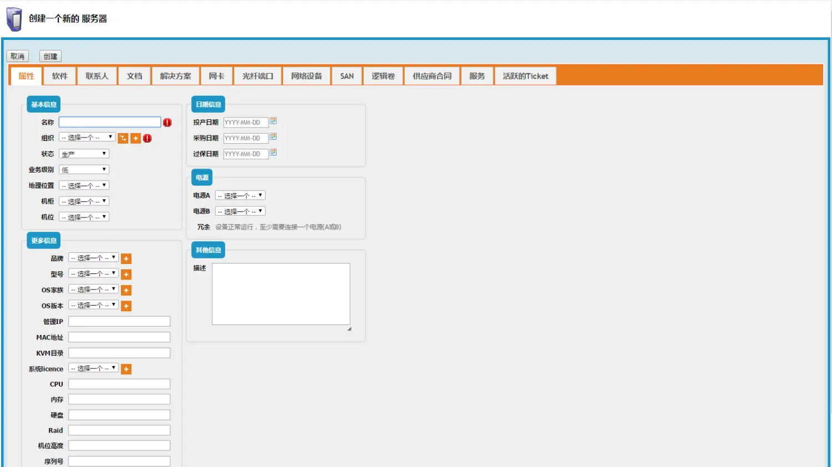Open the OS版本 dropdown
The width and height of the screenshot is (832, 467).
(93, 305)
